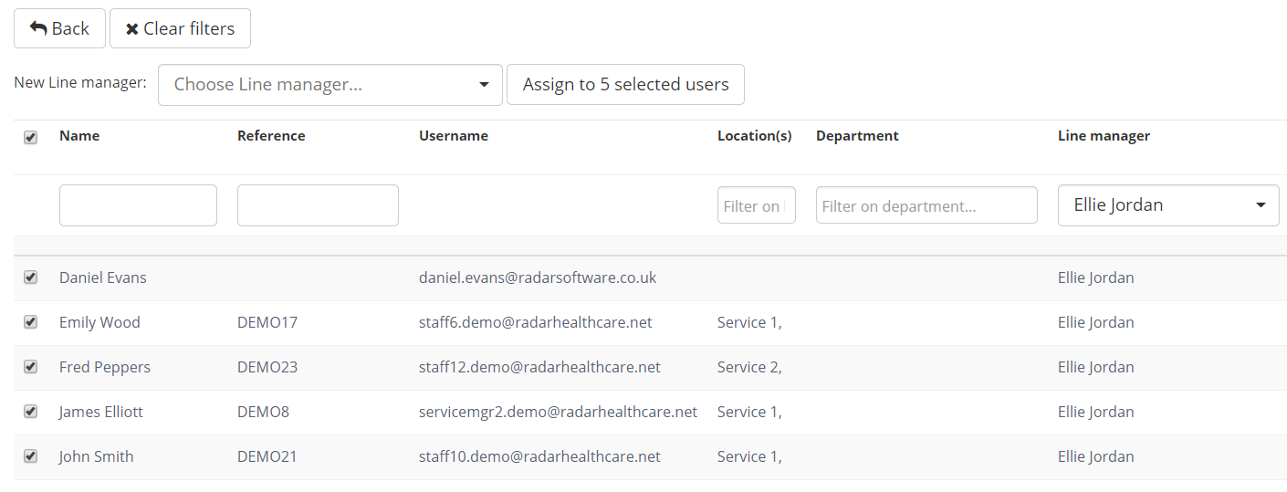
Task: Focus the Reference filter input
Action: [318, 205]
